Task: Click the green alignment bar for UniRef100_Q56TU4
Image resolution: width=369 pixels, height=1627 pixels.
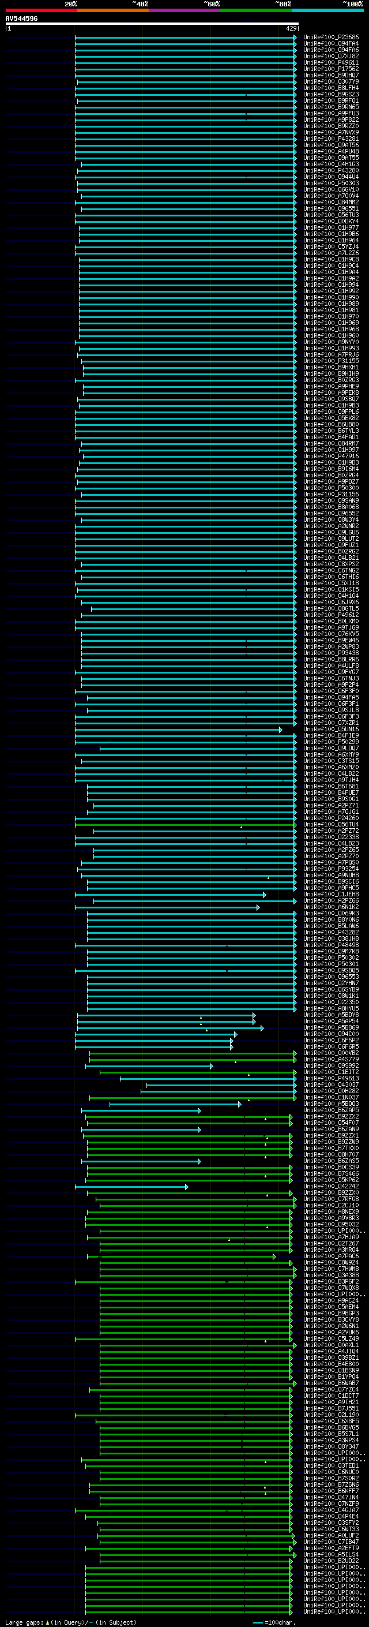Action: point(186,825)
